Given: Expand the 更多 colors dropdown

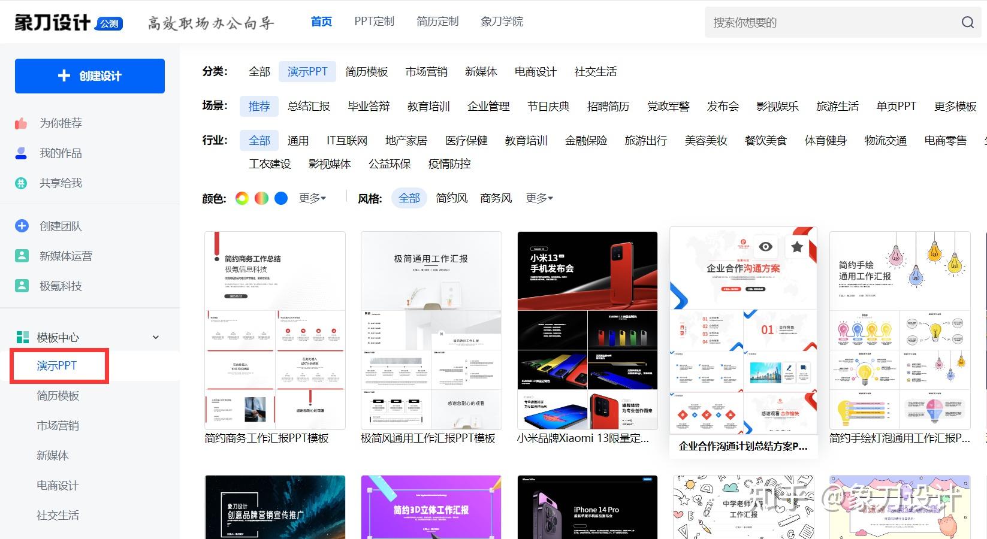Looking at the screenshot, I should pos(312,198).
